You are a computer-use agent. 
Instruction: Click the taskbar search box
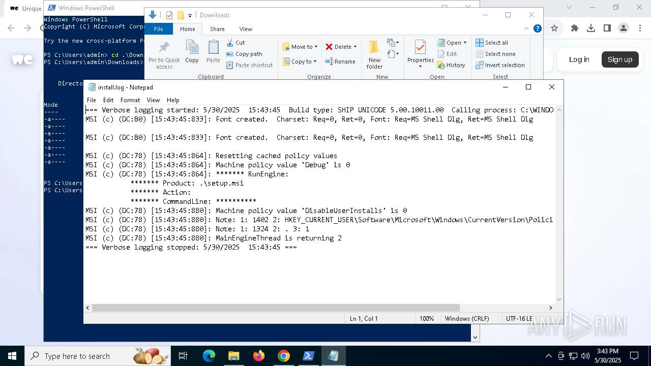coord(98,356)
